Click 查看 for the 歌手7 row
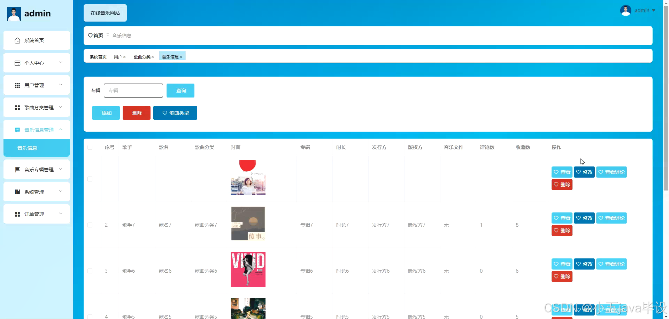Viewport: 669px width, 319px height. 562,218
